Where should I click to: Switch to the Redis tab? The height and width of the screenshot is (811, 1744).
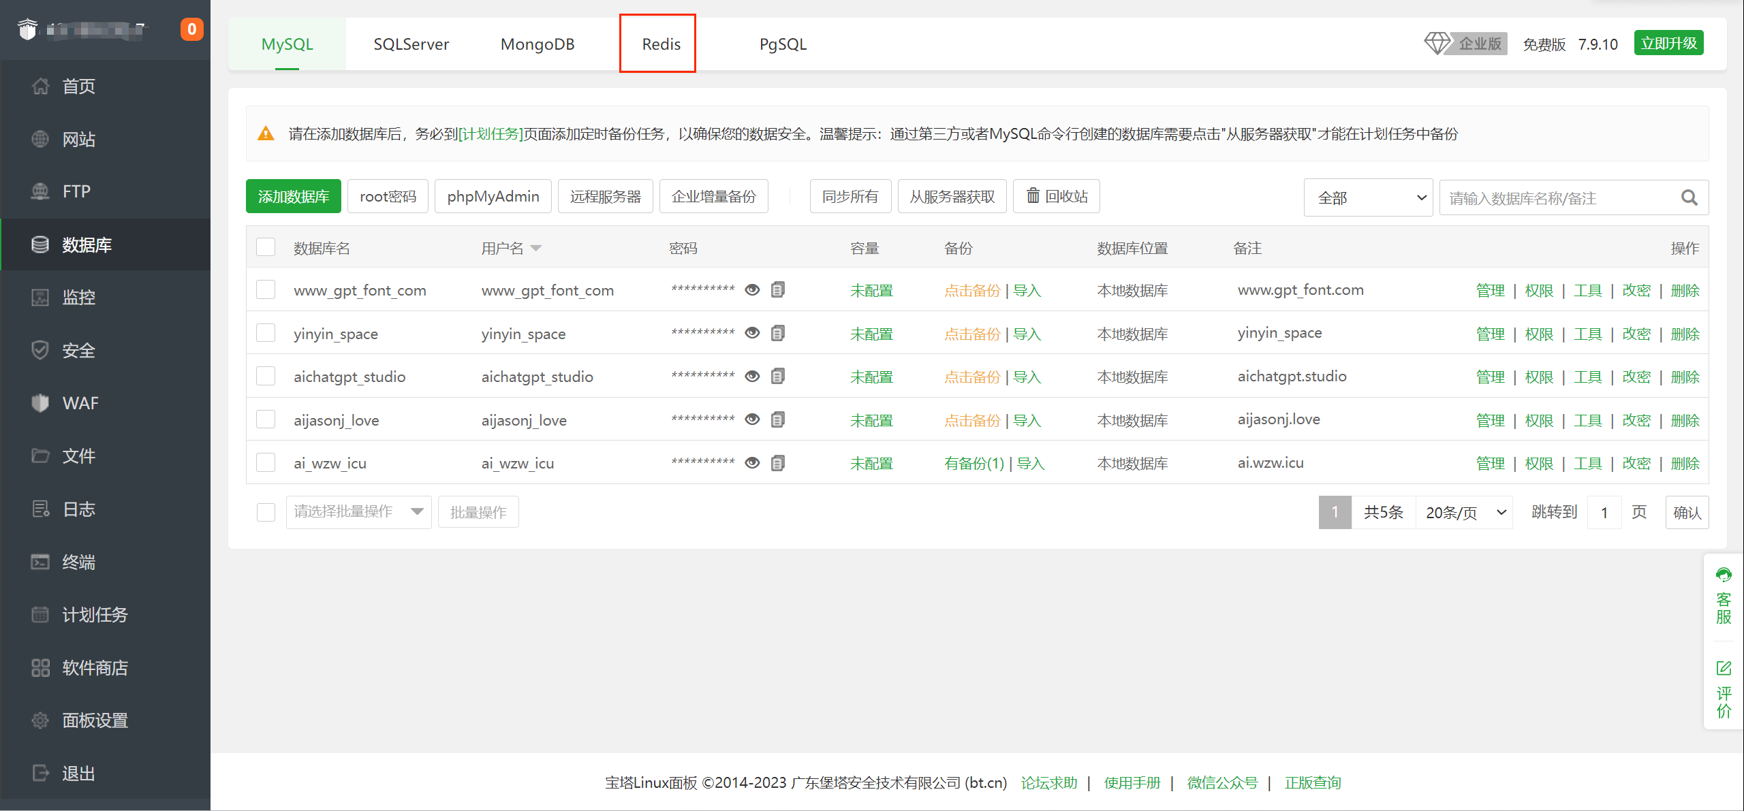coord(660,44)
